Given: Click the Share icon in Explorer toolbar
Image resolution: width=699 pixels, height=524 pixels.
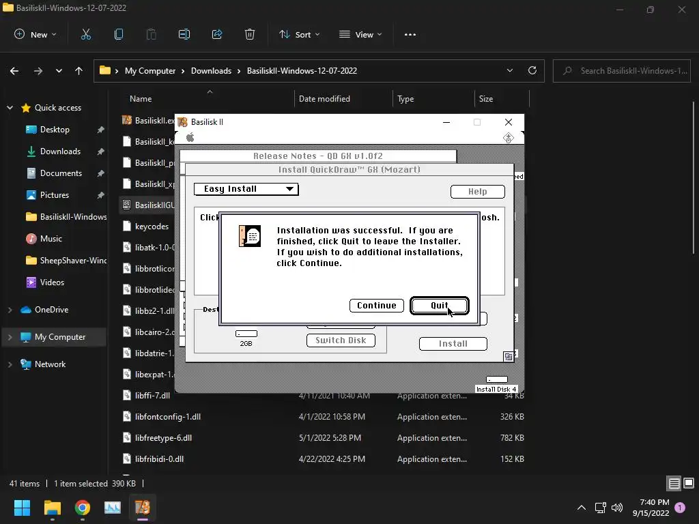Looking at the screenshot, I should pyautogui.click(x=217, y=34).
